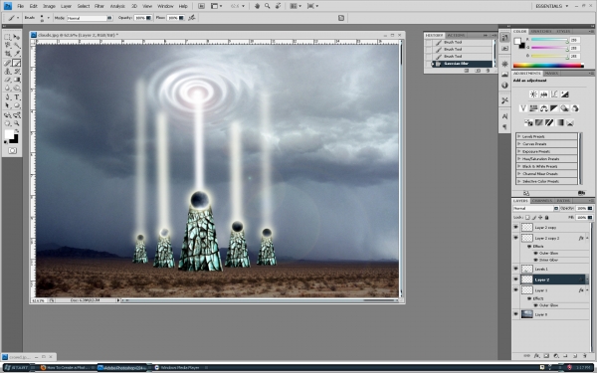Collapse Layer 2 copy 2 effects arrow
Screen dimensions: 597x373
tap(587, 238)
